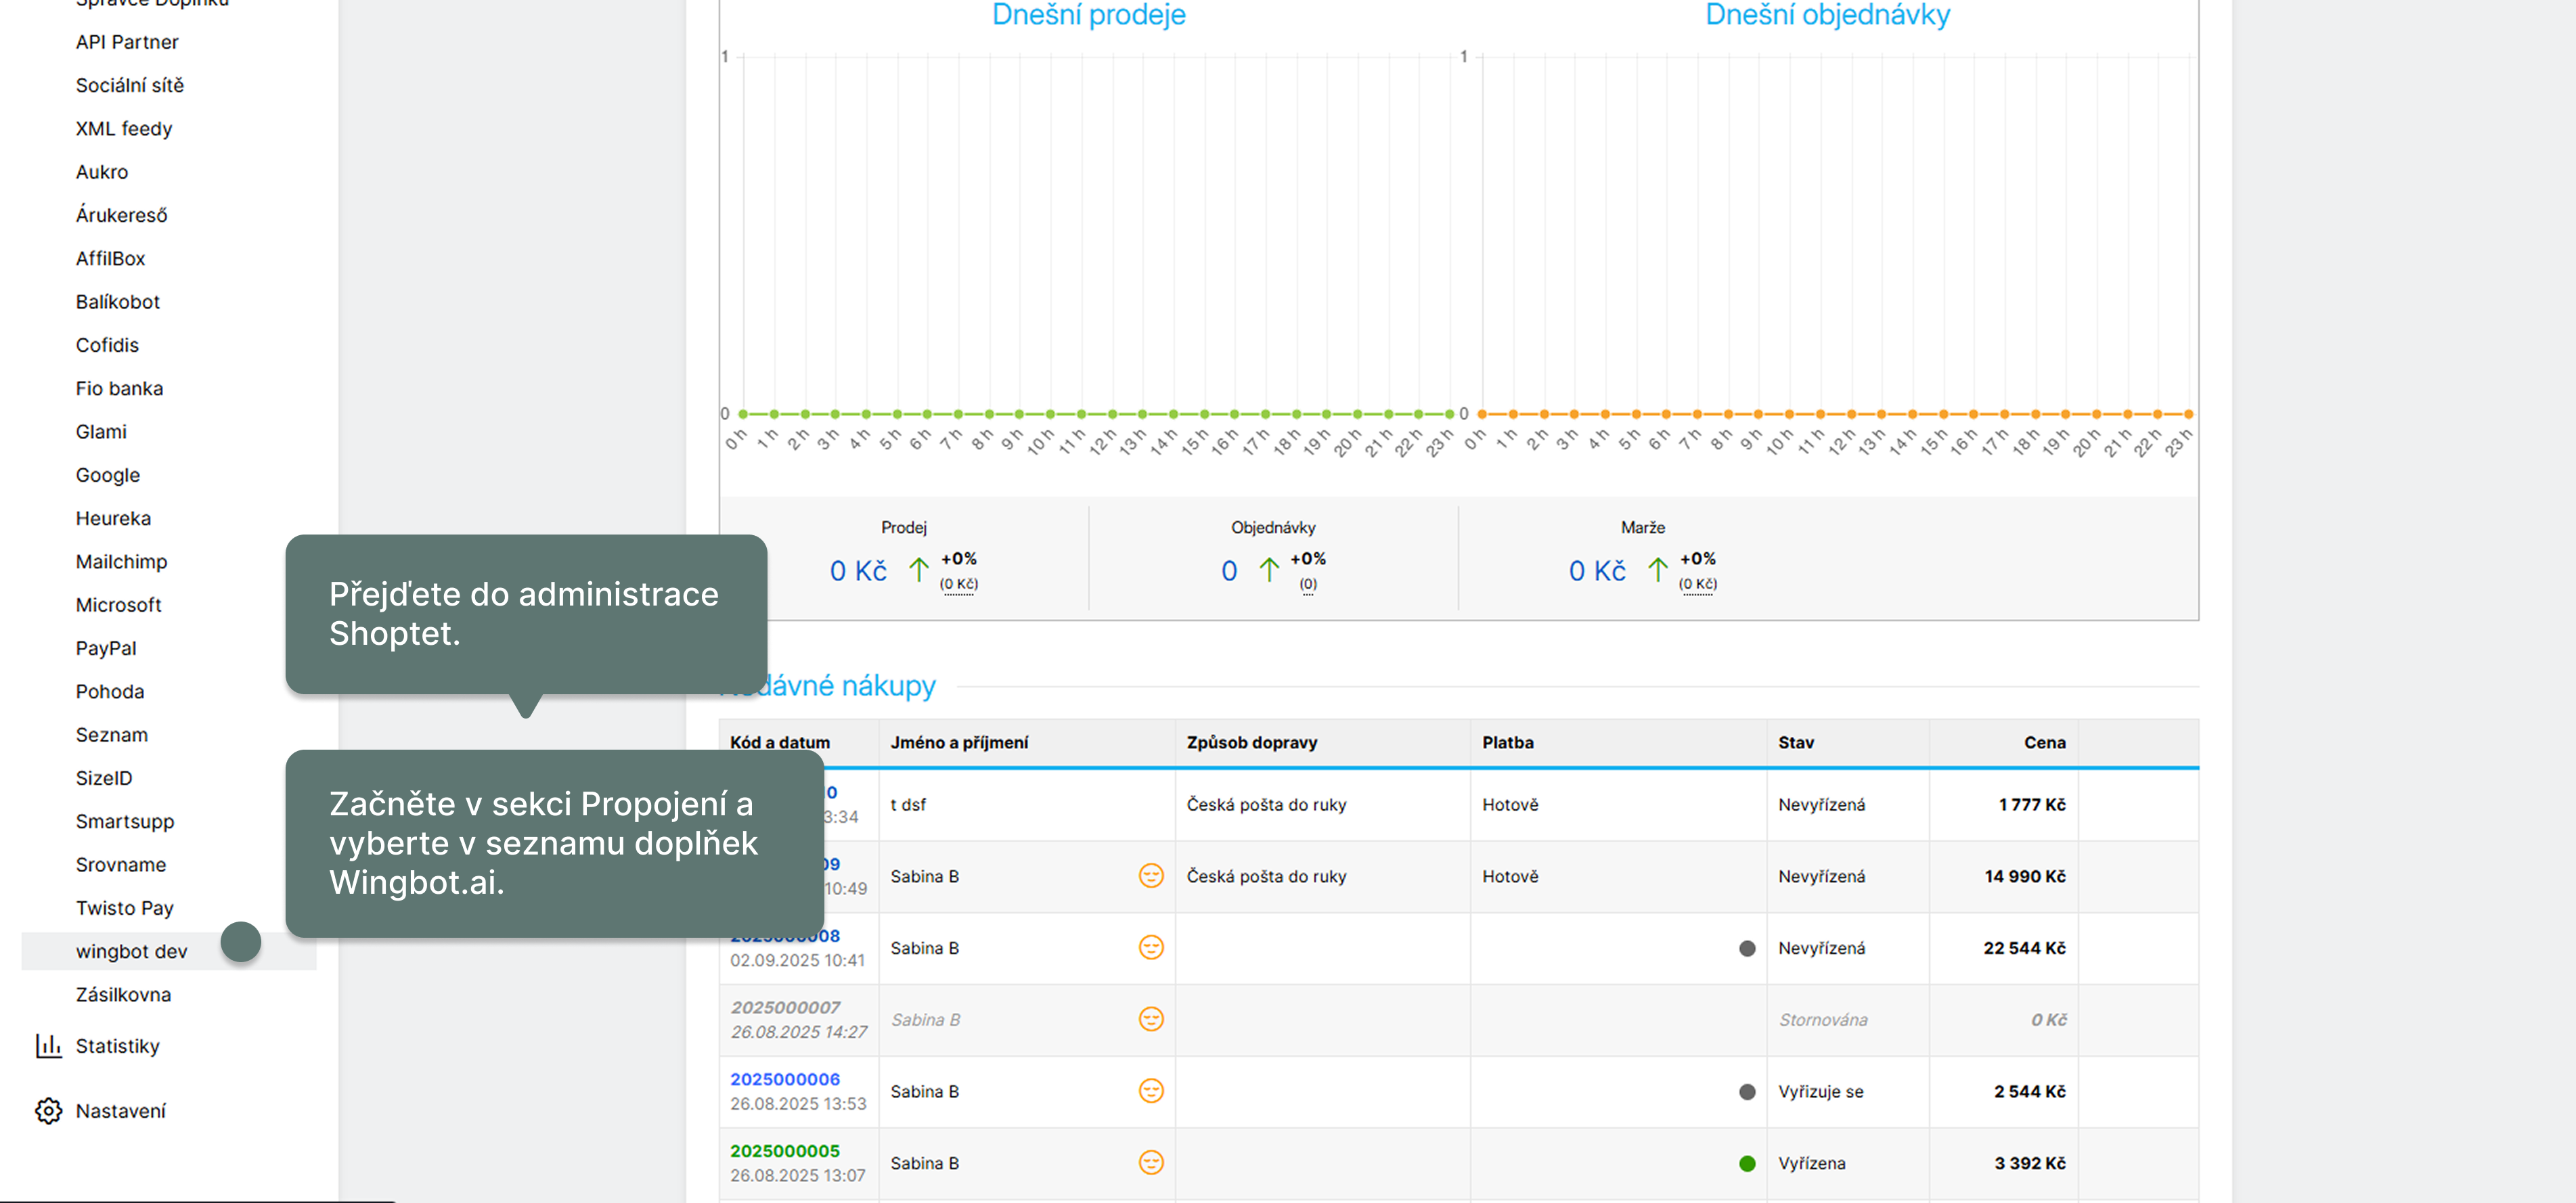The width and height of the screenshot is (2576, 1203).
Task: Click the tutorial hotspot dot next to wingbot dev
Action: [x=240, y=942]
